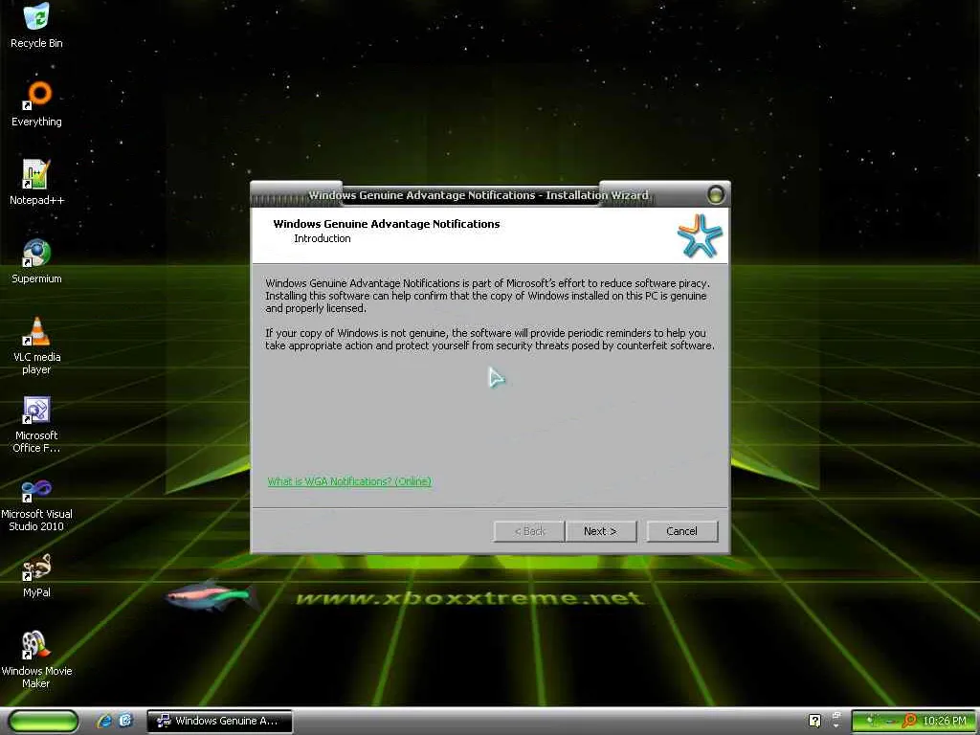
Task: Activate Windows Genuine A... taskbar button
Action: pyautogui.click(x=219, y=721)
